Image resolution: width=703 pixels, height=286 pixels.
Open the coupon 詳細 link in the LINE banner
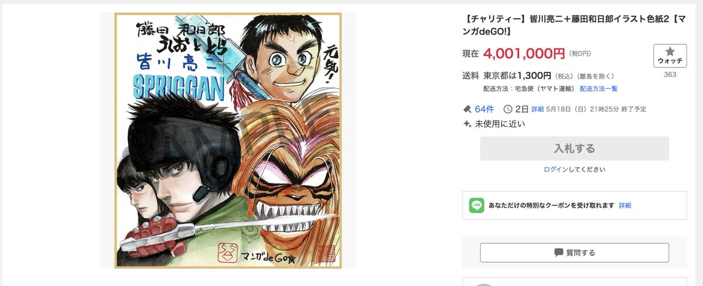tap(625, 206)
